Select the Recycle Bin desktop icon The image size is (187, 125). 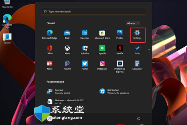pyautogui.click(x=7, y=4)
